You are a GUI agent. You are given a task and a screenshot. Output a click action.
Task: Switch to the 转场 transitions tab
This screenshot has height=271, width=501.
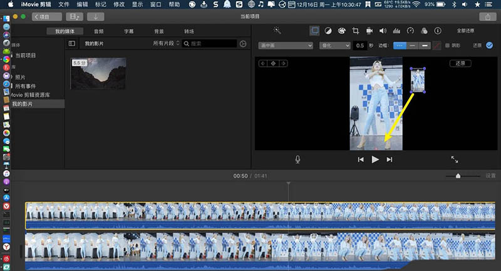(x=189, y=31)
